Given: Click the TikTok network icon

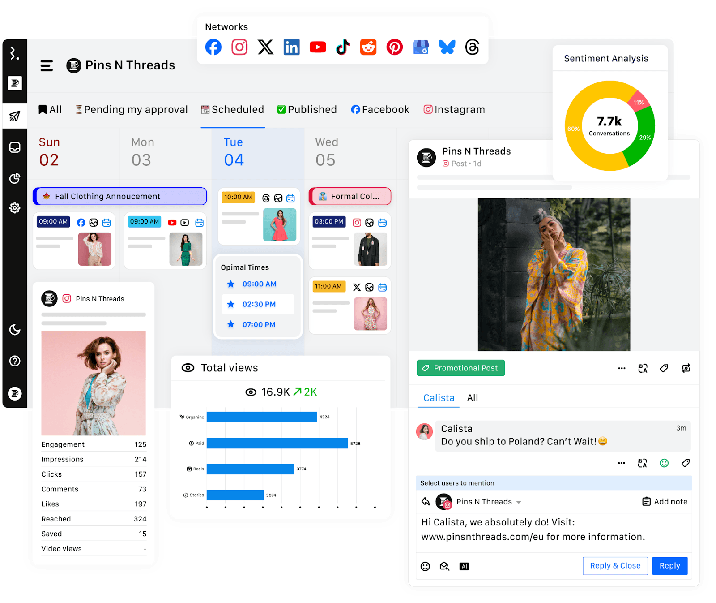Looking at the screenshot, I should (x=343, y=47).
